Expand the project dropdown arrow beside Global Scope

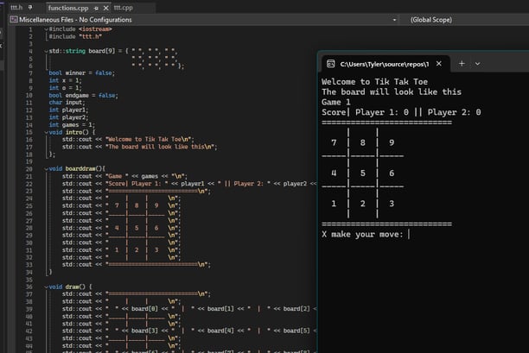click(394, 20)
